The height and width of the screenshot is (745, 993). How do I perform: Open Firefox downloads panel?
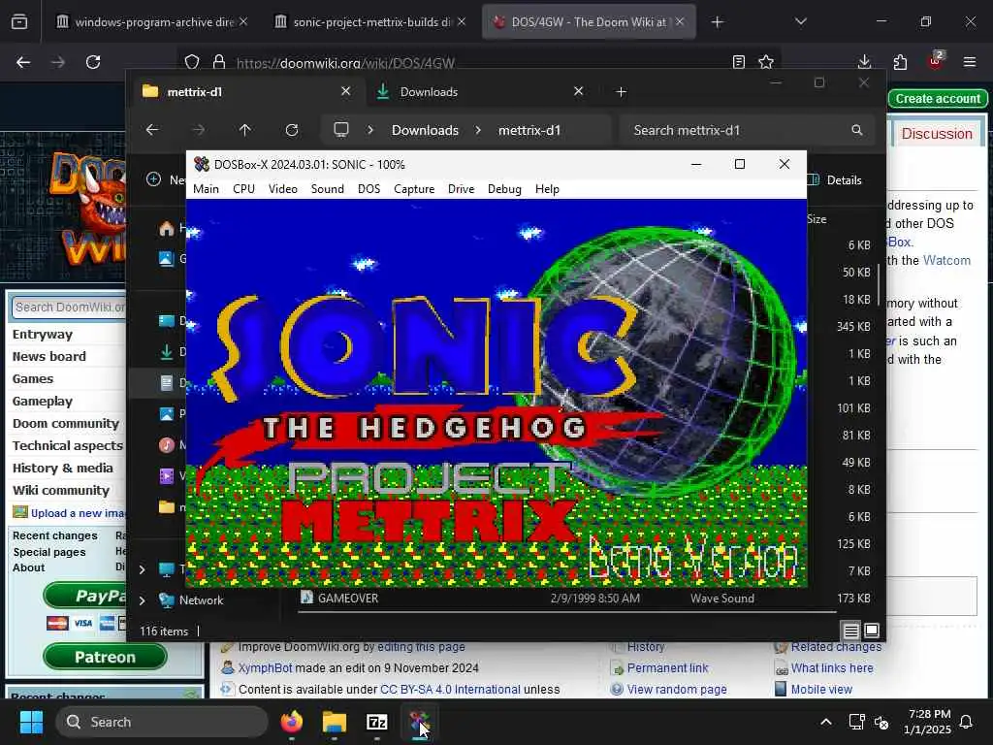(864, 62)
